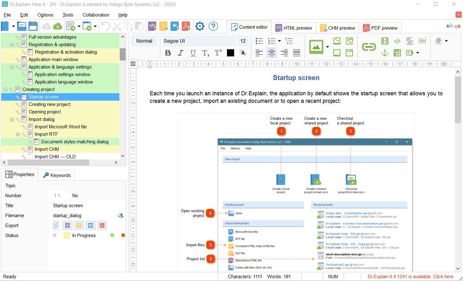
Task: Click the green cloud download icon
Action: tap(57, 26)
